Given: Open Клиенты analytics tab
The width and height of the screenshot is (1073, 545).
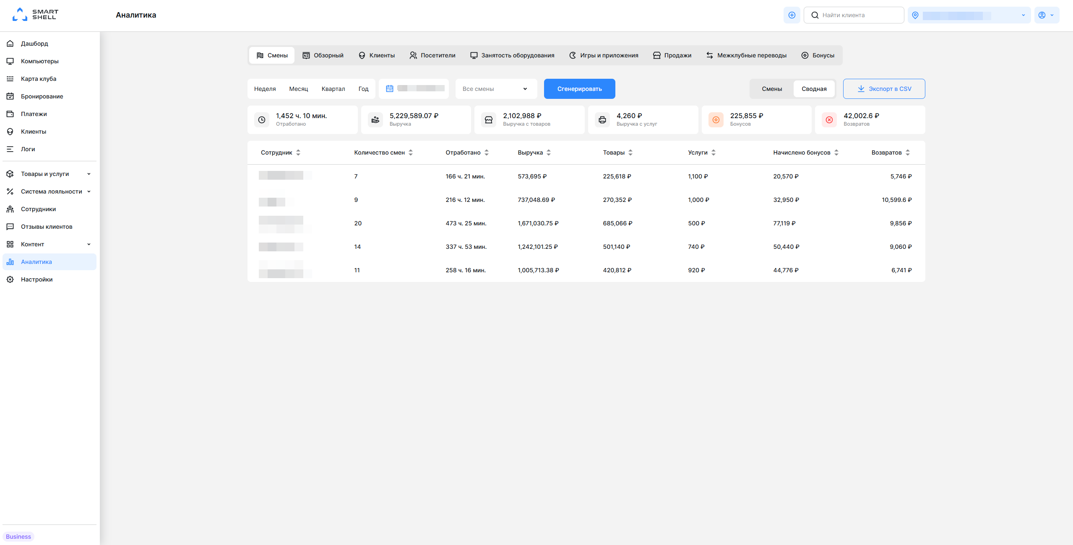Looking at the screenshot, I should tap(376, 55).
